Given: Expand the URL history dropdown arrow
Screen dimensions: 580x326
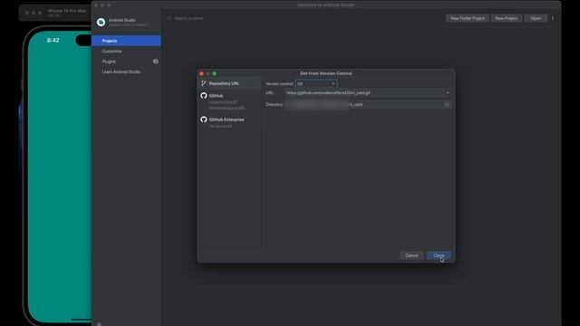Looking at the screenshot, I should coord(447,92).
